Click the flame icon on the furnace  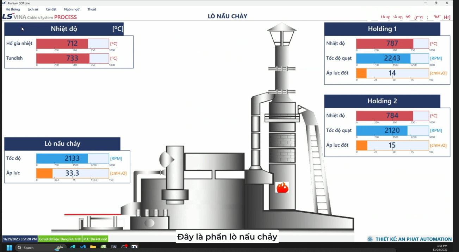tap(282, 187)
